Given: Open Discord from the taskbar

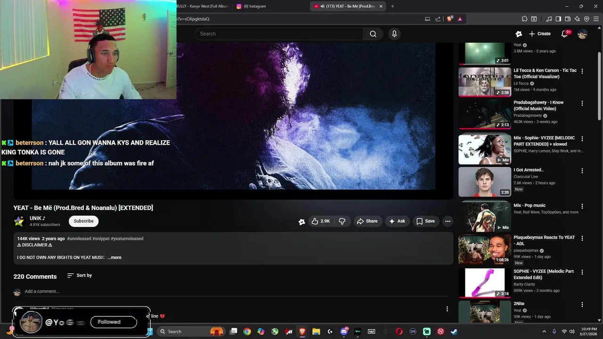Looking at the screenshot, I should click(344, 331).
